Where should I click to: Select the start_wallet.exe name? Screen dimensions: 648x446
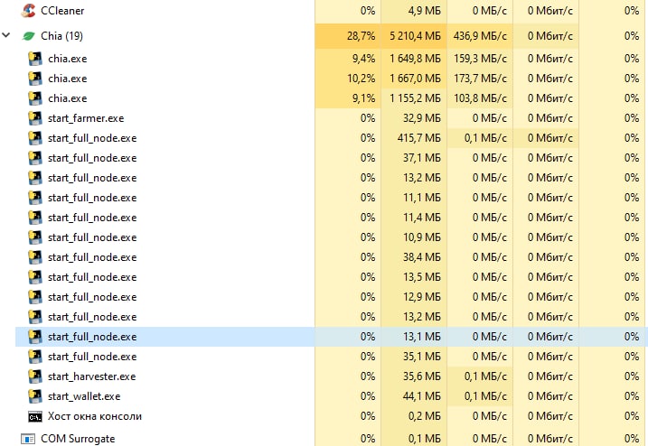84,396
